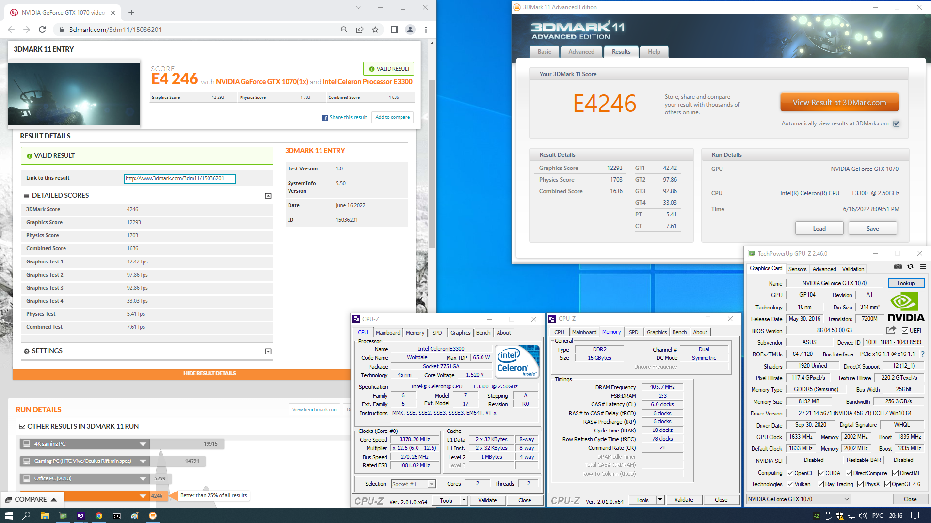Expand the Settings section
The height and width of the screenshot is (523, 931).
pyautogui.click(x=268, y=351)
